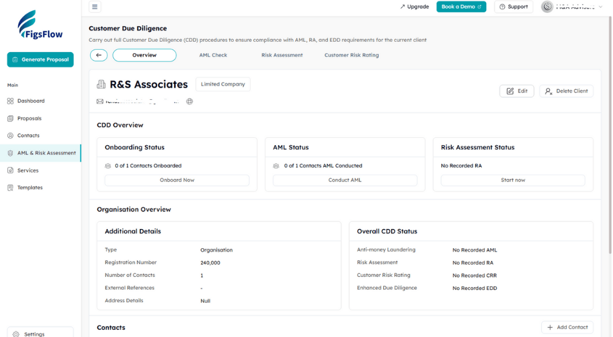Click '0 of 1 Contacts Onboarded' text
This screenshot has height=337, width=613.
point(148,166)
